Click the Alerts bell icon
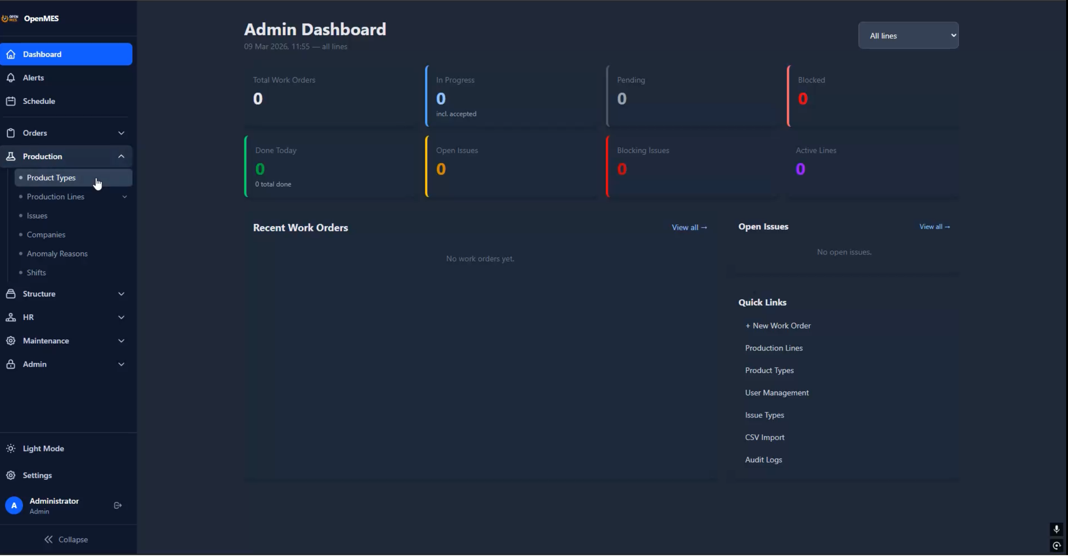 [11, 78]
